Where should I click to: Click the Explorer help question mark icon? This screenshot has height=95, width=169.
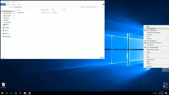coord(104,4)
